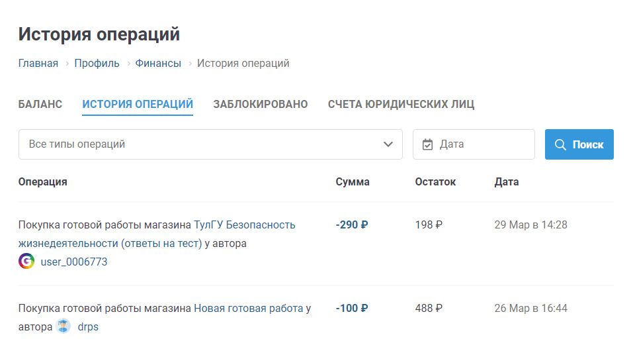Switch to the Баланс tab
The image size is (633, 349).
click(40, 104)
